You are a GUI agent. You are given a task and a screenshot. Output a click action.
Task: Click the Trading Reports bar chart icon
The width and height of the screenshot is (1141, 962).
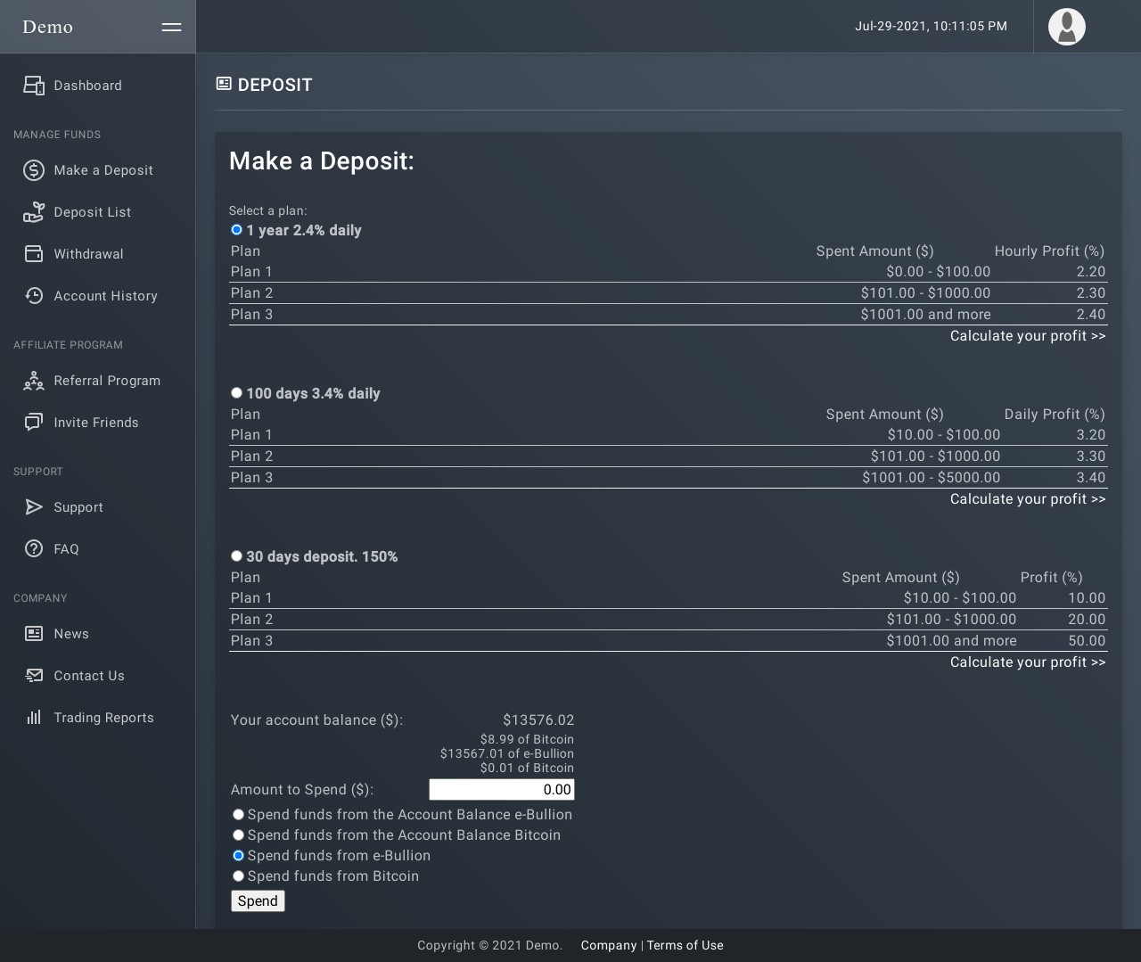coord(34,718)
